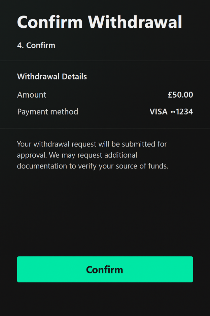The image size is (210, 316).
Task: Click the two dots before 1234
Action: coord(173,112)
